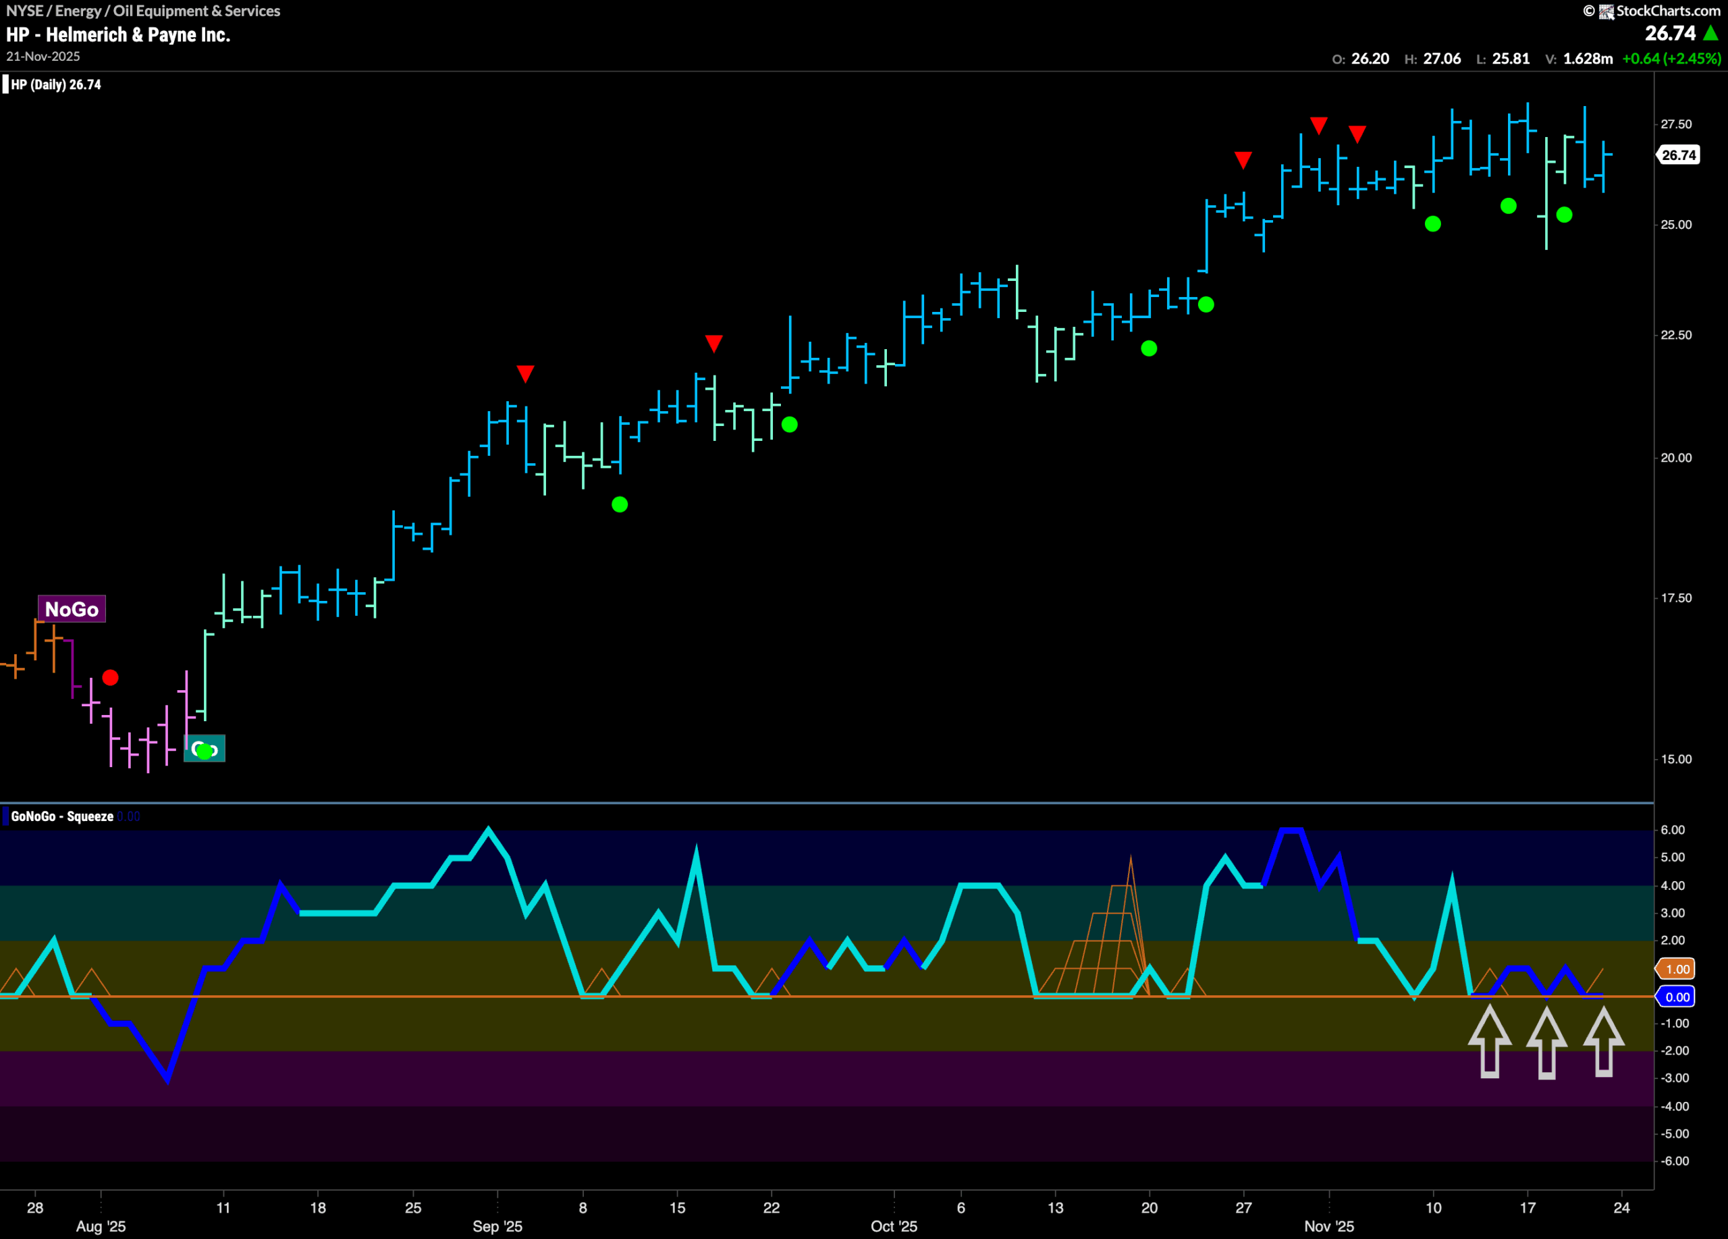The image size is (1728, 1239).
Task: Click the low price value 25.81
Action: click(x=1511, y=59)
